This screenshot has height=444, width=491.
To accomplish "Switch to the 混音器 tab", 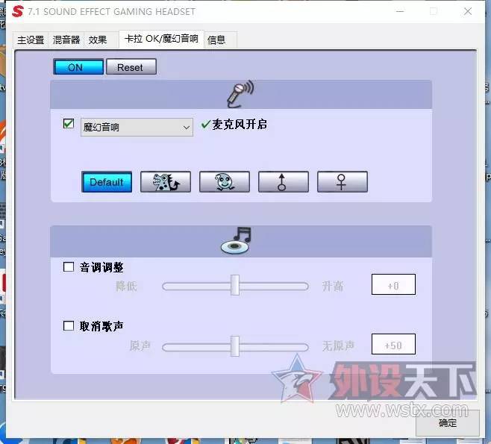I will click(x=66, y=40).
